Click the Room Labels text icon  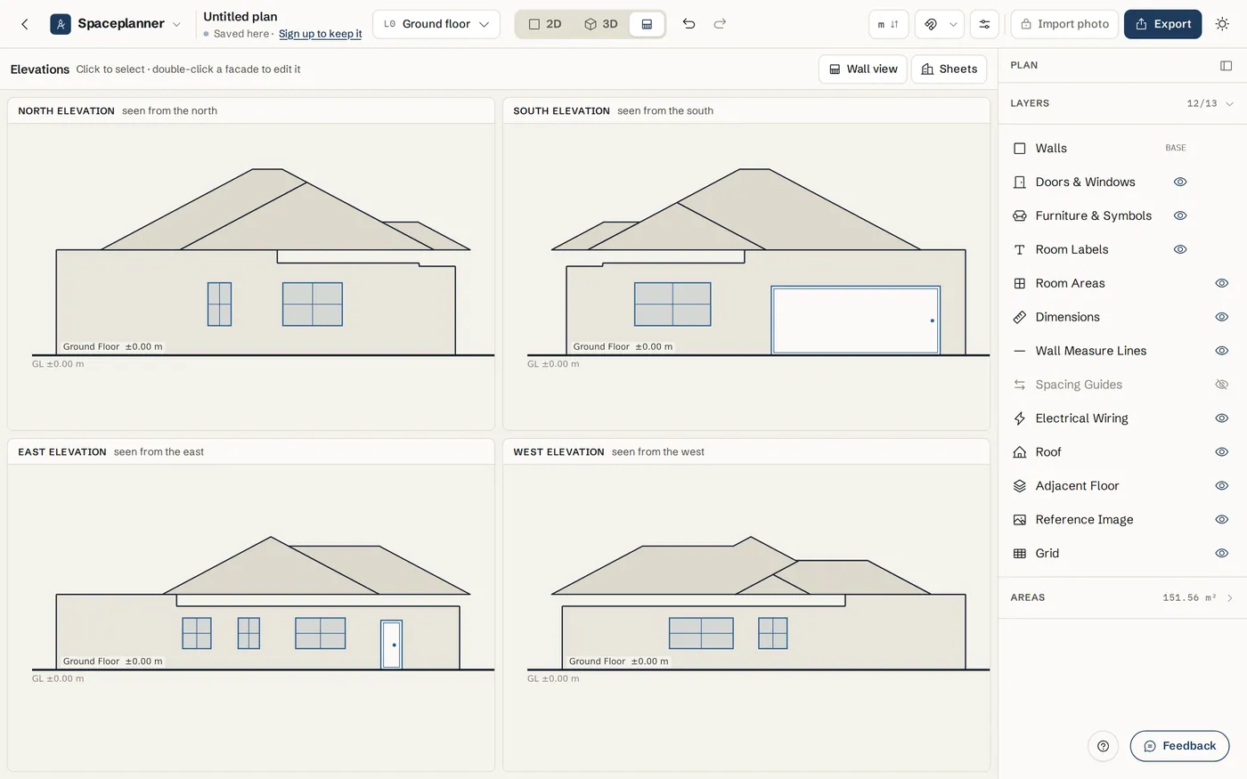coord(1020,250)
